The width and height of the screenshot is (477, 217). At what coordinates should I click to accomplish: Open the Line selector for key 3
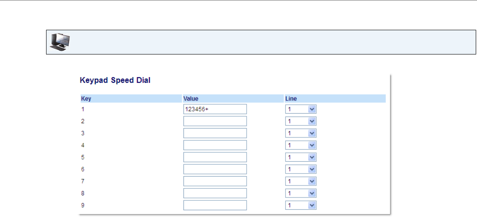301,133
